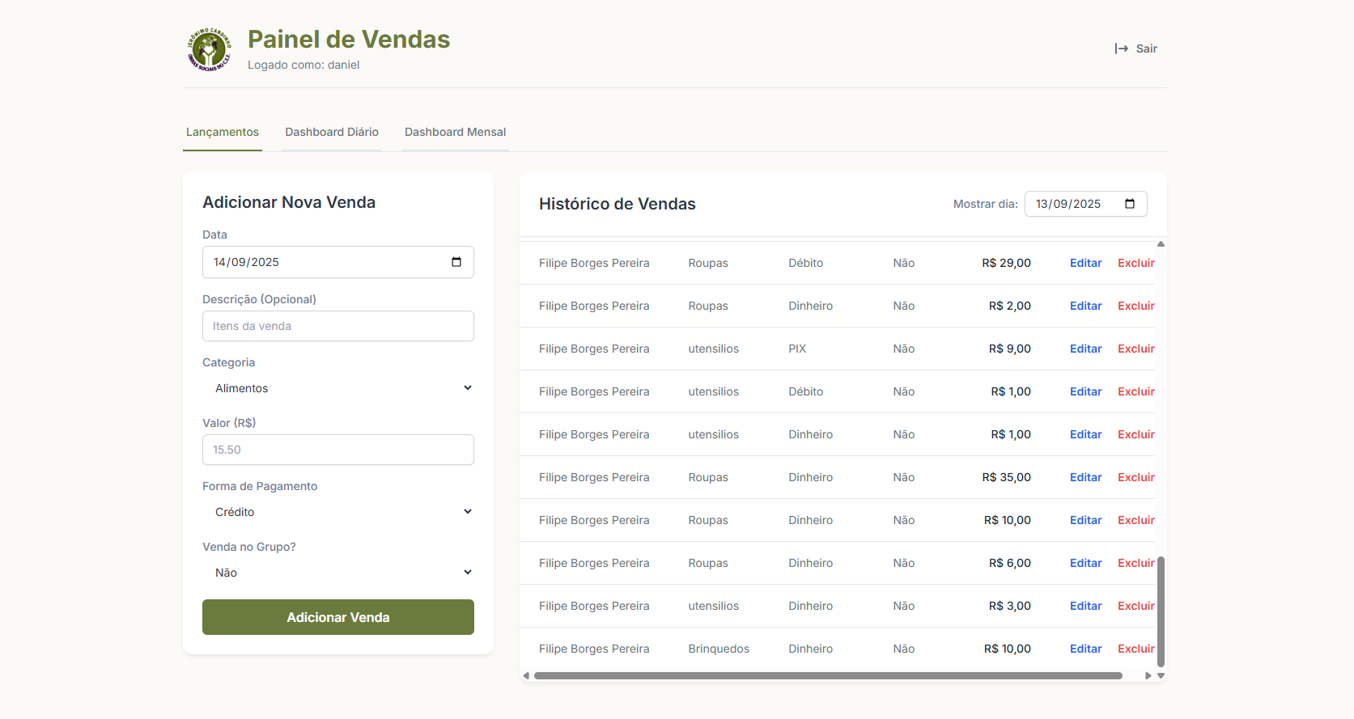Open the Forma de Pagamento dropdown

coord(338,512)
